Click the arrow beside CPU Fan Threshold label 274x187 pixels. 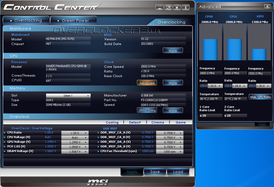tap(98, 151)
